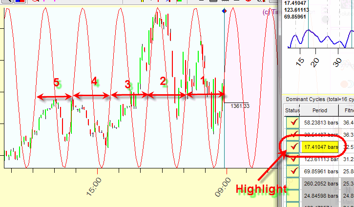The height and width of the screenshot is (207, 354).
Task: Toggle the highlighted 17.41047 bars checkbox
Action: pos(292,146)
